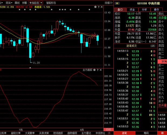This screenshot has width=167, height=135.
Task: Select the 主力雷达 indicator tab
Action: tap(86, 133)
